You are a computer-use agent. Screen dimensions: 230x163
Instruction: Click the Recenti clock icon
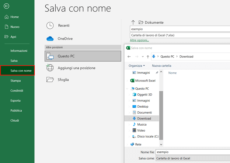50,26
